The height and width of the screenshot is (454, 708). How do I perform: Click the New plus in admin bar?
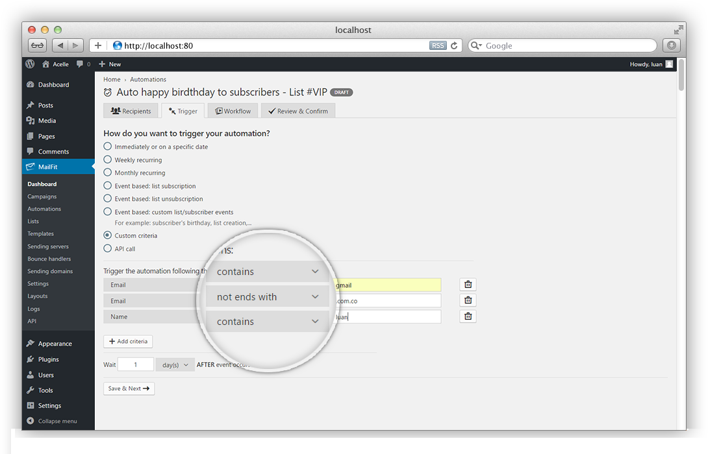[x=102, y=64]
